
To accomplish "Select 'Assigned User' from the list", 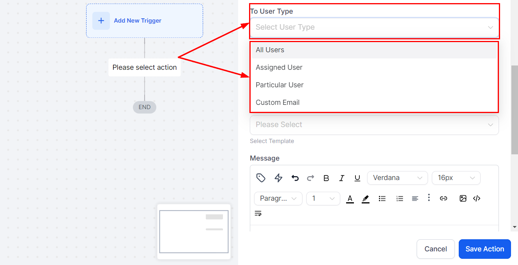I will click(279, 67).
